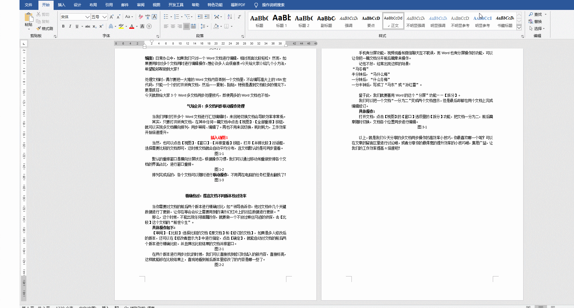Click the Paste (粘贴) clipboard icon

(29, 17)
